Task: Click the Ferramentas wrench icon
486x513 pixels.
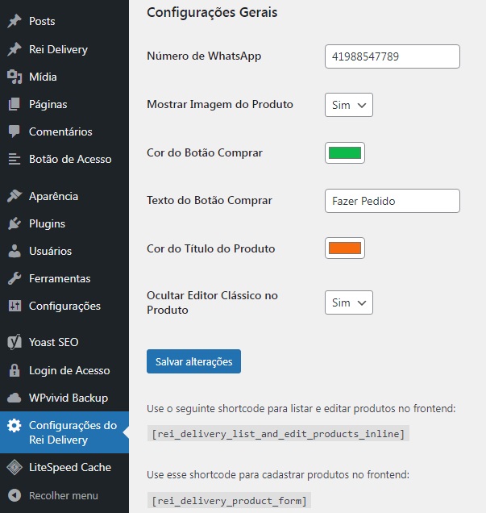Action: (15, 279)
